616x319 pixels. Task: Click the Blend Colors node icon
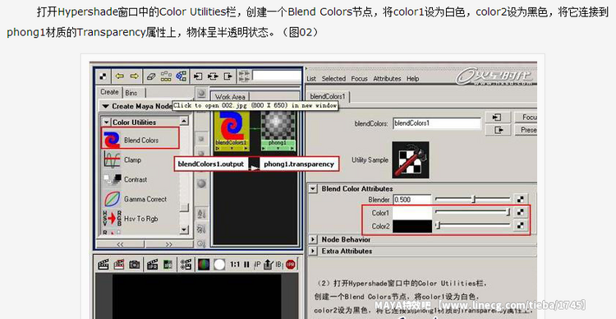point(112,139)
